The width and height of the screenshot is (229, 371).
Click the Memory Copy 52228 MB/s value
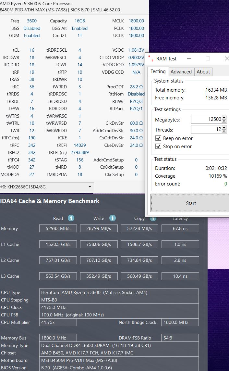coord(139,229)
